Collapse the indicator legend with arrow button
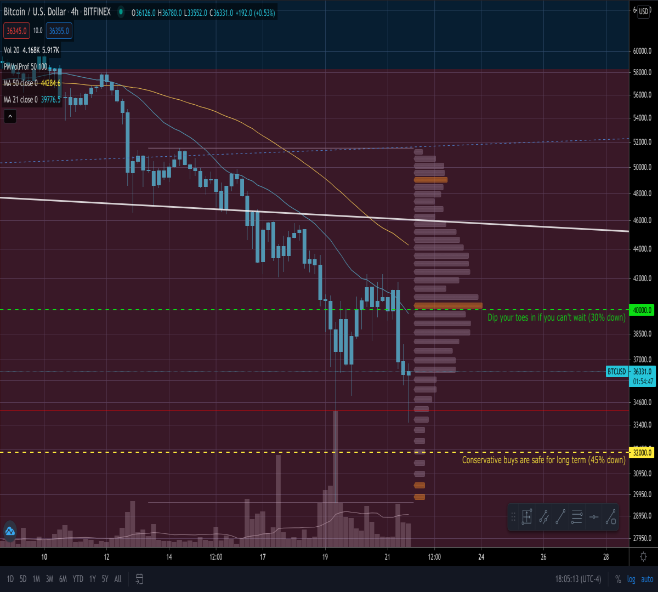The width and height of the screenshot is (658, 592). point(10,116)
